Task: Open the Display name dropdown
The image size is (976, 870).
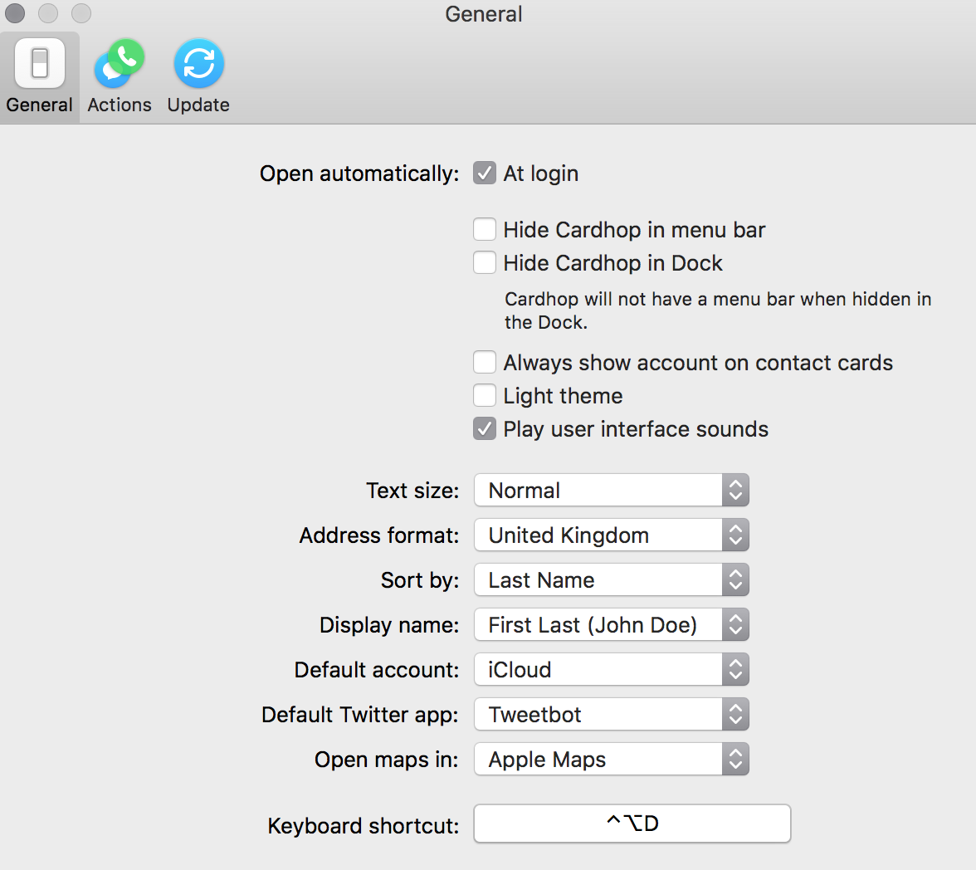Action: tap(611, 624)
